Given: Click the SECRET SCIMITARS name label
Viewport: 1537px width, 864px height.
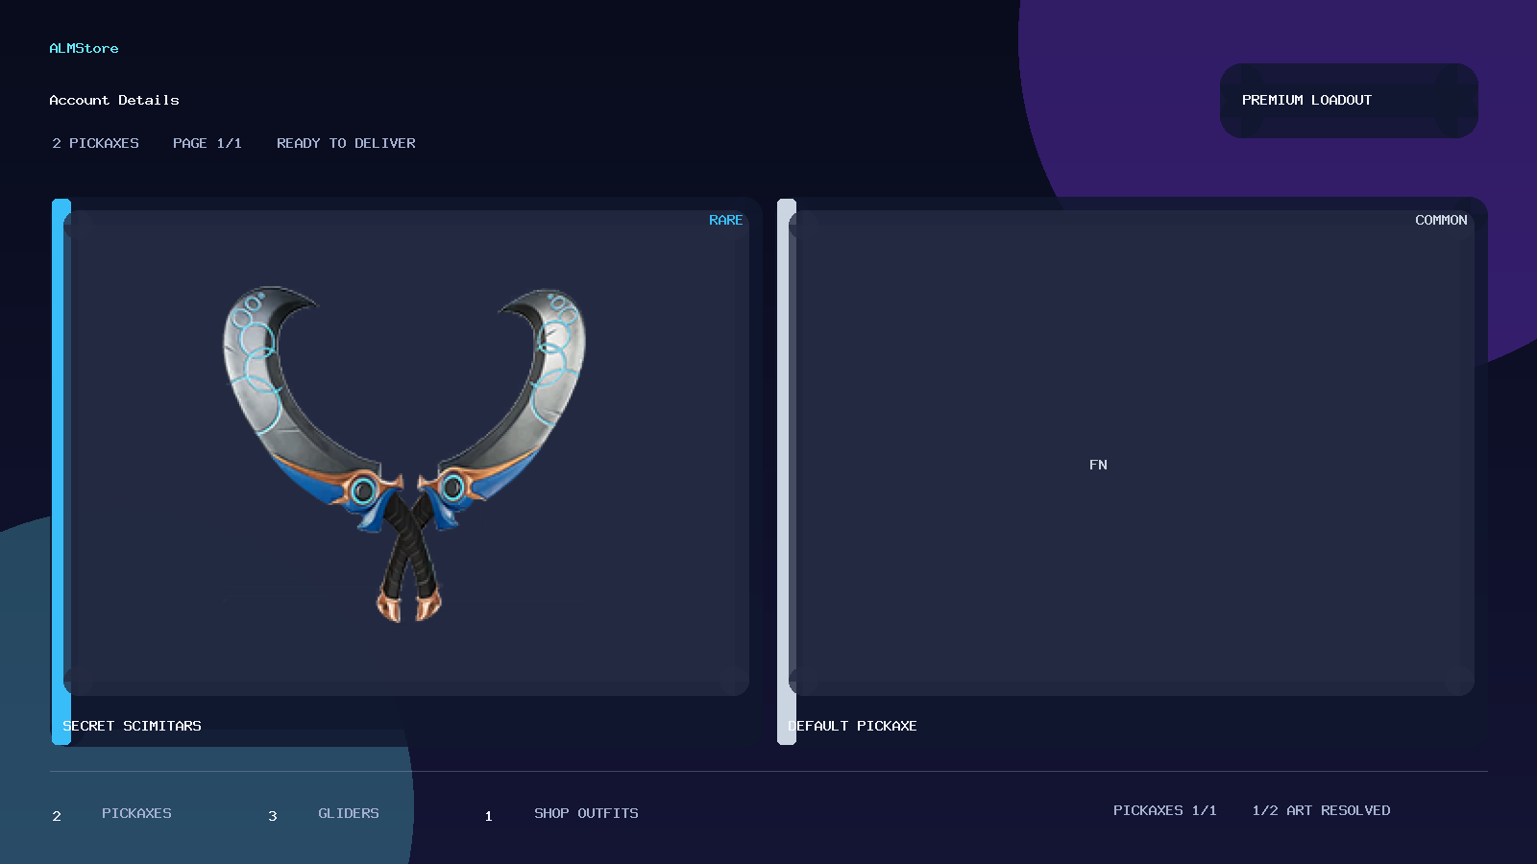Looking at the screenshot, I should [132, 726].
